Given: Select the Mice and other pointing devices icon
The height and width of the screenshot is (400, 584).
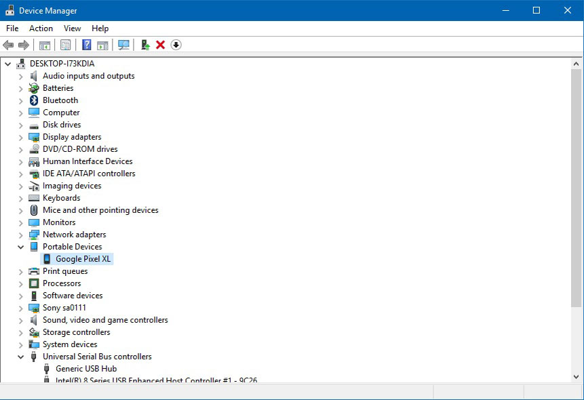Looking at the screenshot, I should pyautogui.click(x=34, y=210).
